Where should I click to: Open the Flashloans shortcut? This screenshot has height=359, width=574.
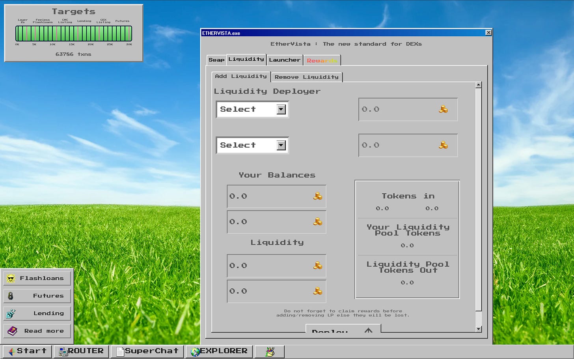click(x=37, y=278)
